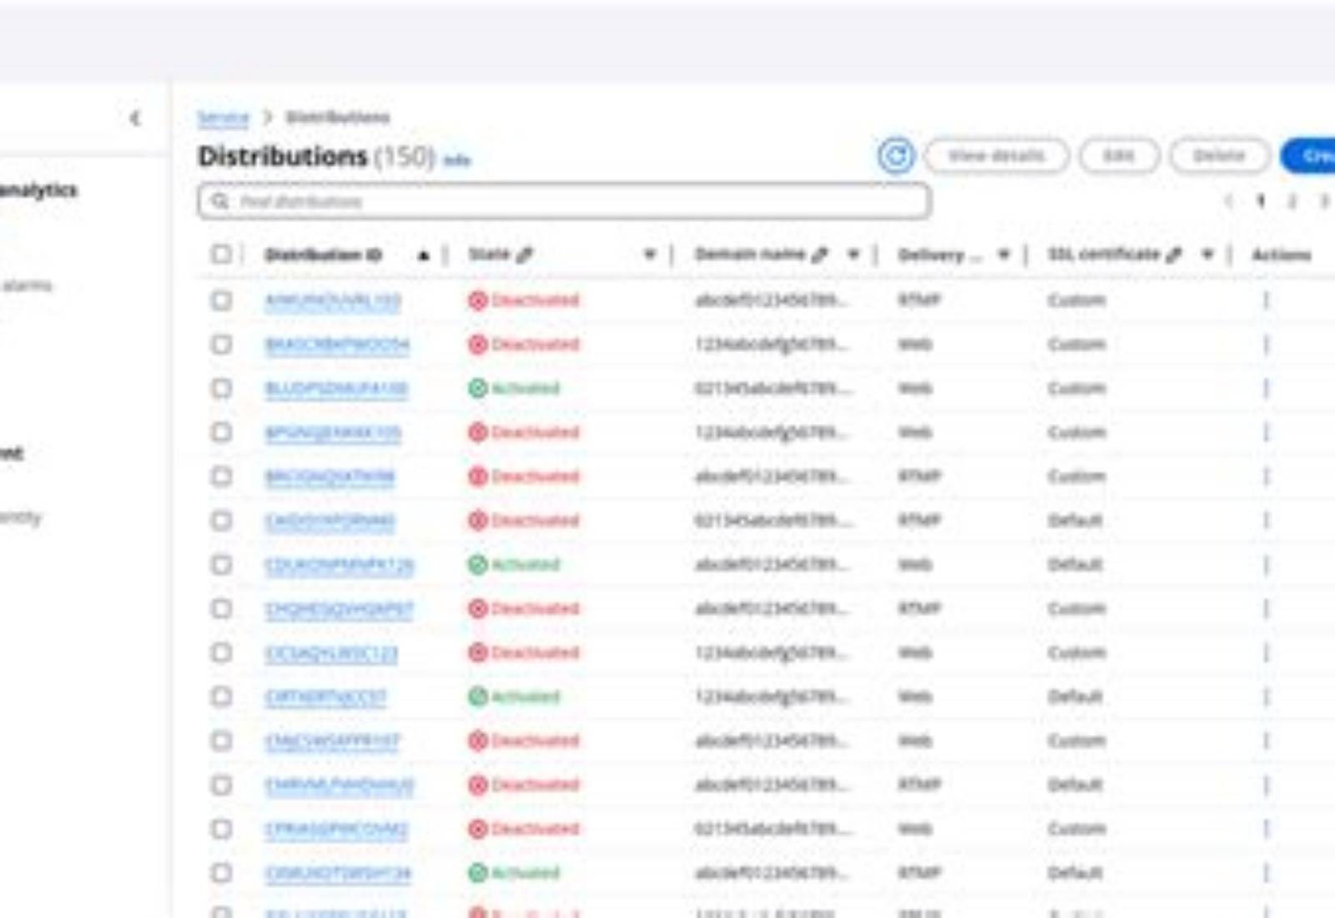
Task: Open the State column sort dropdown arrow
Action: [x=649, y=255]
